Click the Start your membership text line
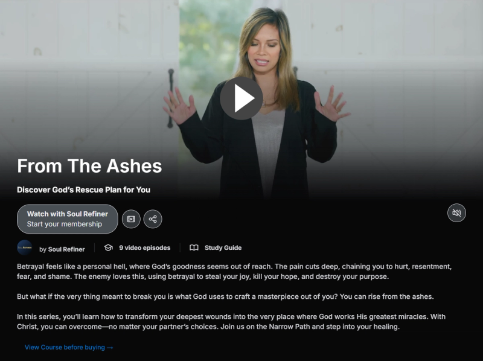 pyautogui.click(x=65, y=224)
